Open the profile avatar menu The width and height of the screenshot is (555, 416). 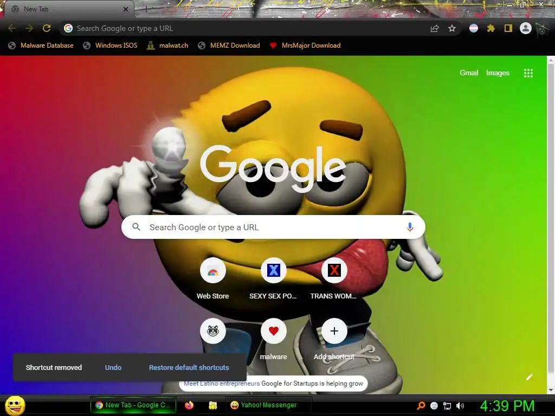click(x=526, y=28)
